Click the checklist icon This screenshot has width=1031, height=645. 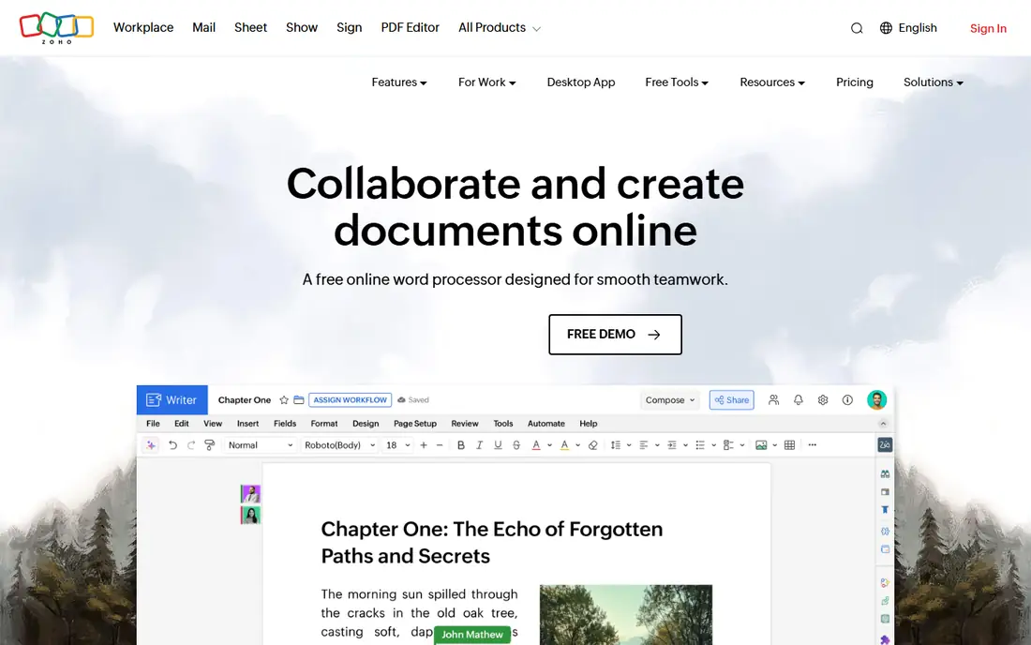[728, 445]
